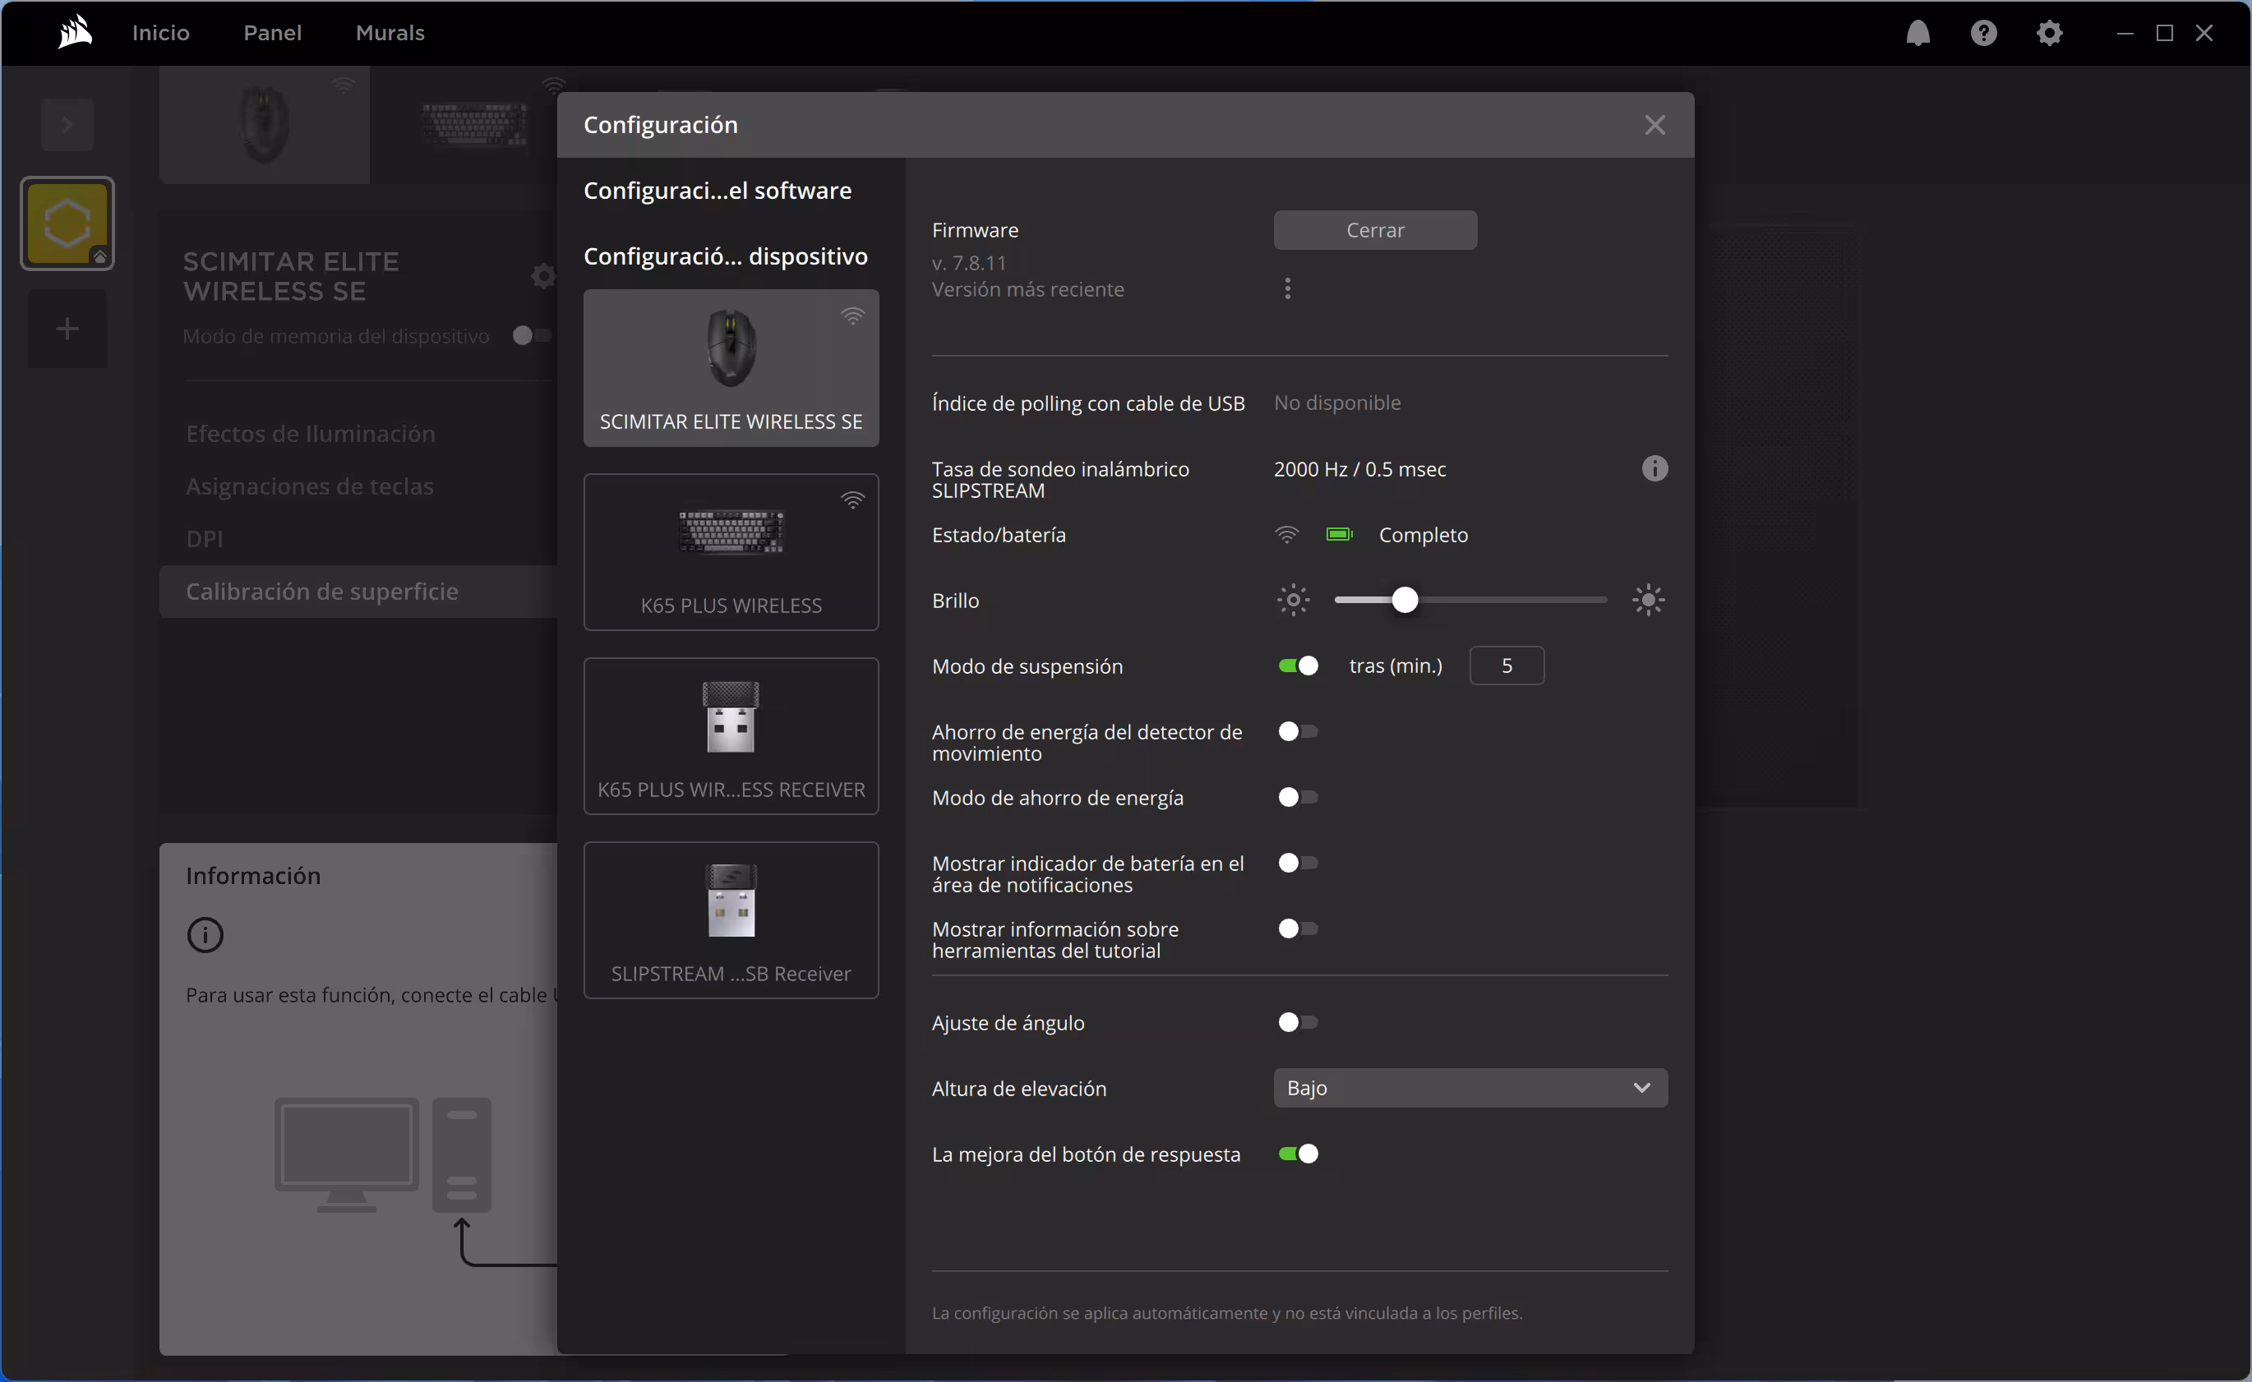Click info circle icon in Información panel
Image resolution: width=2252 pixels, height=1382 pixels.
[205, 935]
